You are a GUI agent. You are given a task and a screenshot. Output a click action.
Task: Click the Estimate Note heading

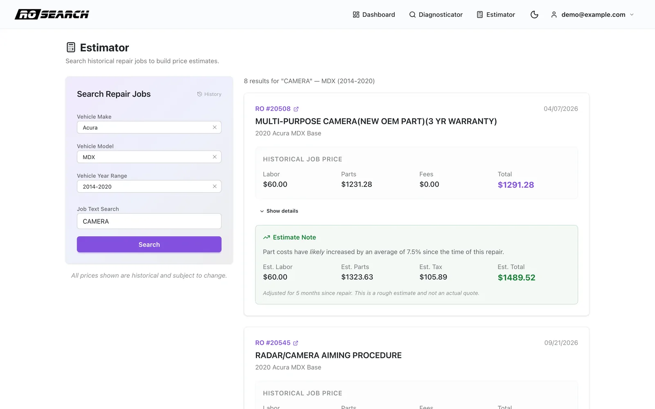pyautogui.click(x=294, y=237)
